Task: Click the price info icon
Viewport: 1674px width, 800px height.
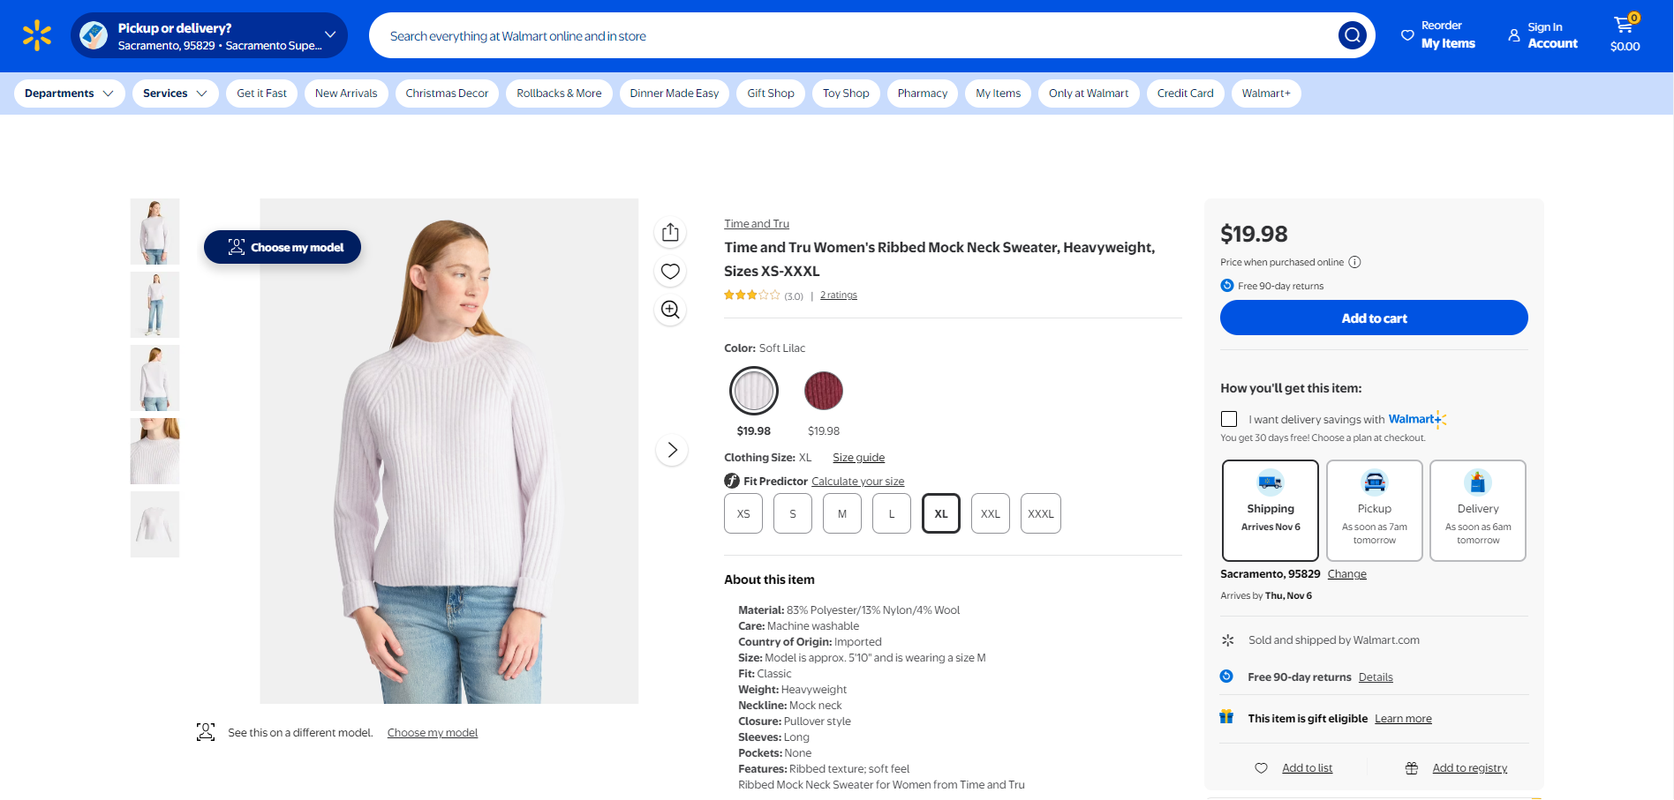Action: [x=1354, y=262]
